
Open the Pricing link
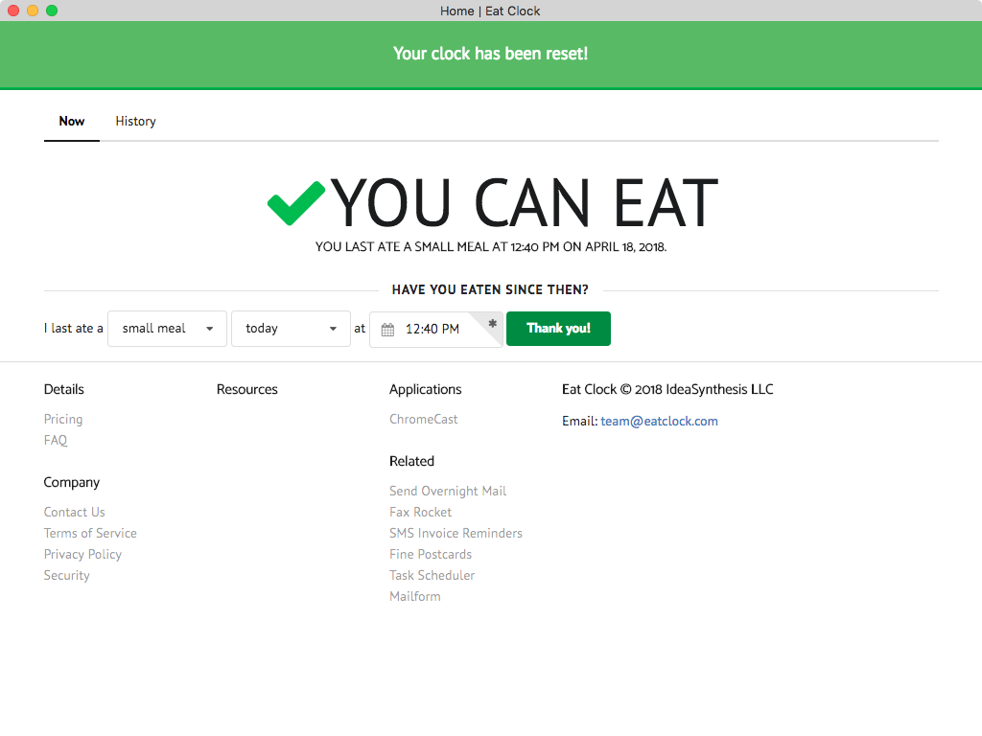click(63, 420)
